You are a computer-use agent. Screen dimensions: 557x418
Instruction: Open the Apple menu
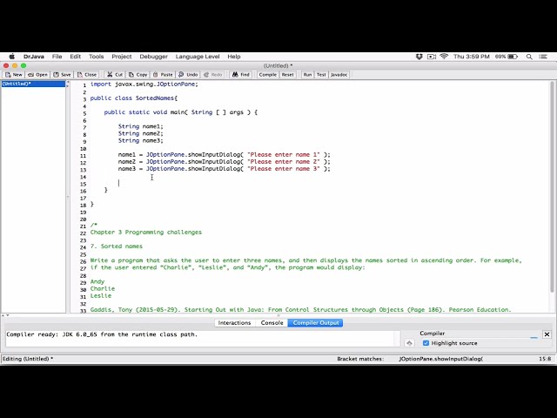pos(11,57)
